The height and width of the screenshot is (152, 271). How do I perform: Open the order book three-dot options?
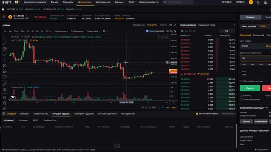pyautogui.click(x=235, y=25)
